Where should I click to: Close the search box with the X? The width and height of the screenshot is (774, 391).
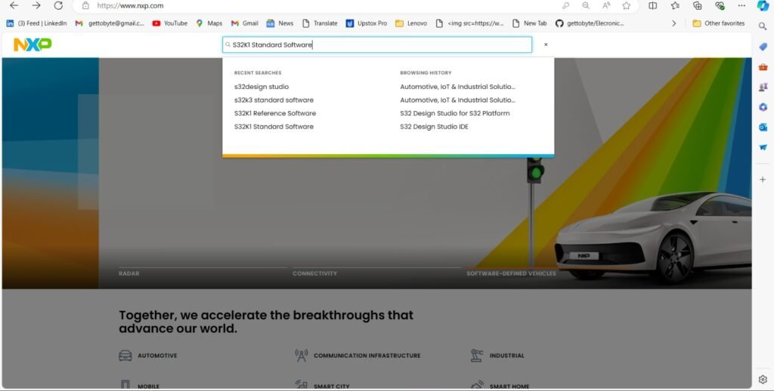point(546,45)
